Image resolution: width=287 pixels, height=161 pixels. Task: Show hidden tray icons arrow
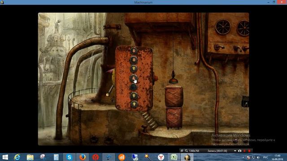pyautogui.click(x=243, y=157)
